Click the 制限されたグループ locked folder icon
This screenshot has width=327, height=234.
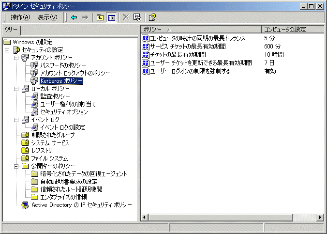(x=25, y=135)
